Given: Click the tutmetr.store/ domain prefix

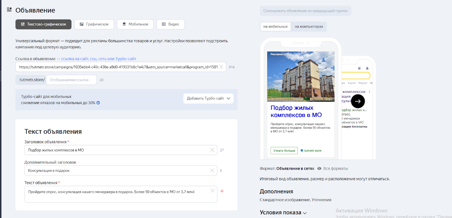Looking at the screenshot, I should (31, 80).
